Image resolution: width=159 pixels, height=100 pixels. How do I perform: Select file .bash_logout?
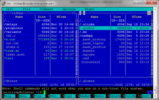point(115,43)
